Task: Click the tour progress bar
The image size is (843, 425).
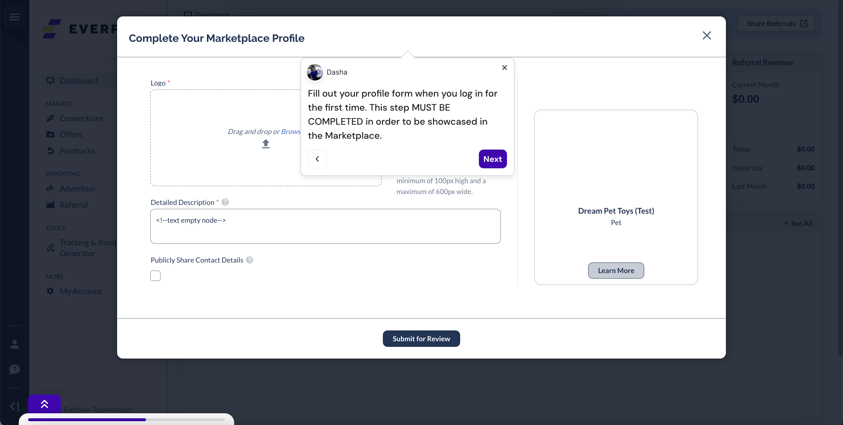Action: 126,419
